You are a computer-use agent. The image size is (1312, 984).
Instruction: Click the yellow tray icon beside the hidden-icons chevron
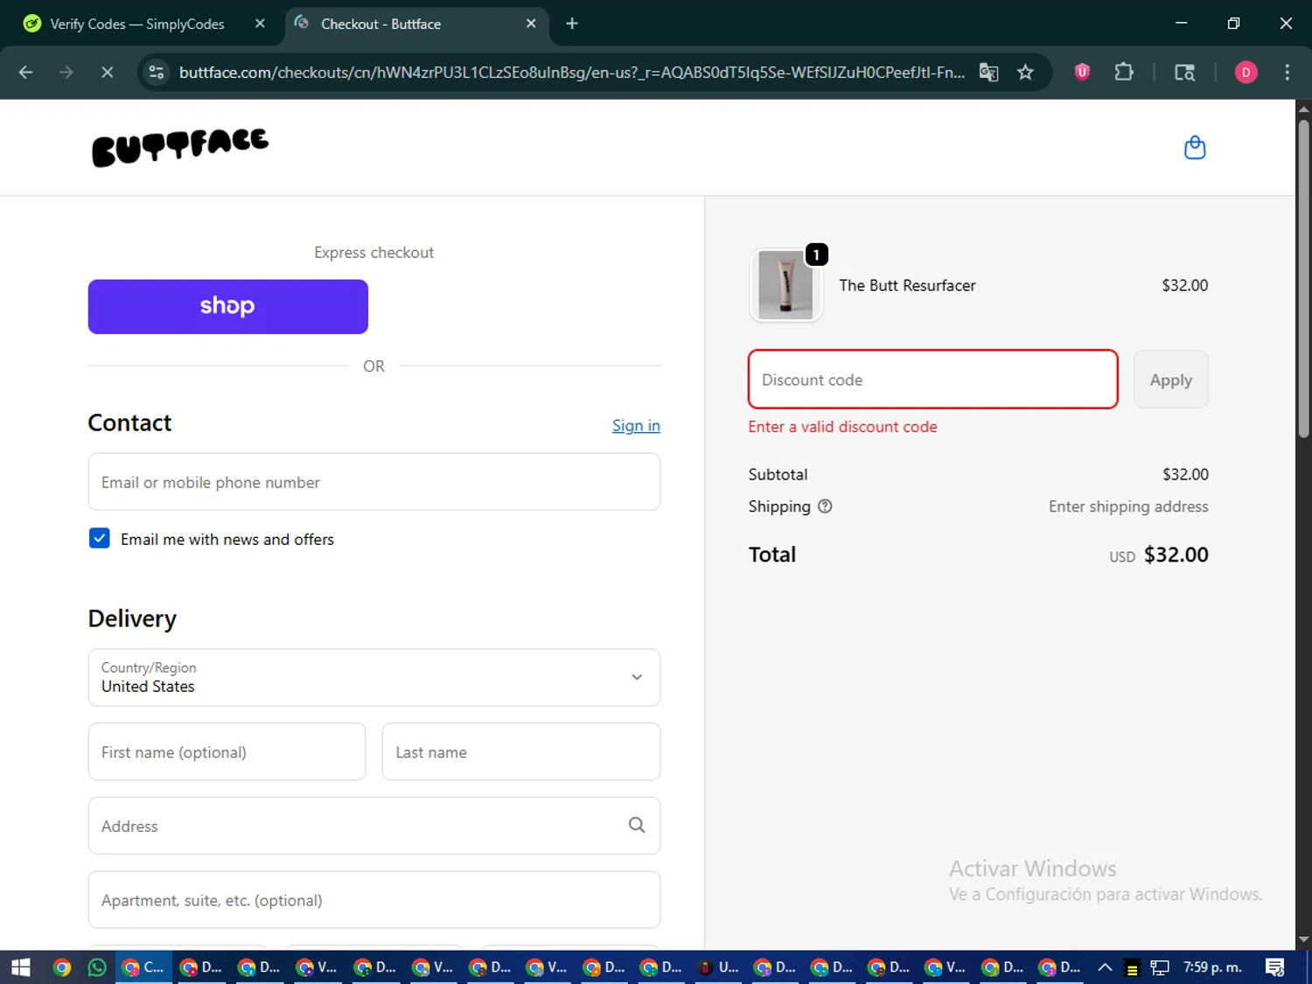[1132, 968]
